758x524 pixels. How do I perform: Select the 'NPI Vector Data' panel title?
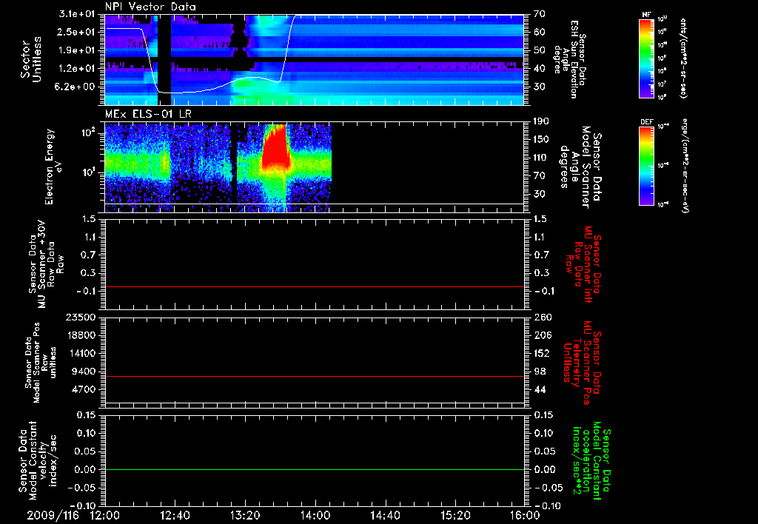[150, 7]
